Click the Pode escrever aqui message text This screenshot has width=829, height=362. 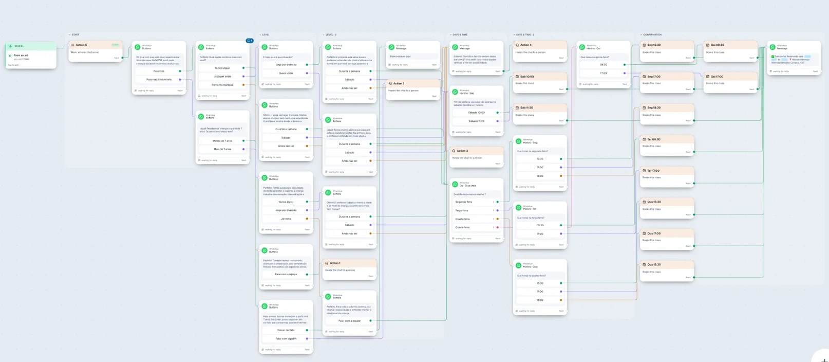coord(401,57)
